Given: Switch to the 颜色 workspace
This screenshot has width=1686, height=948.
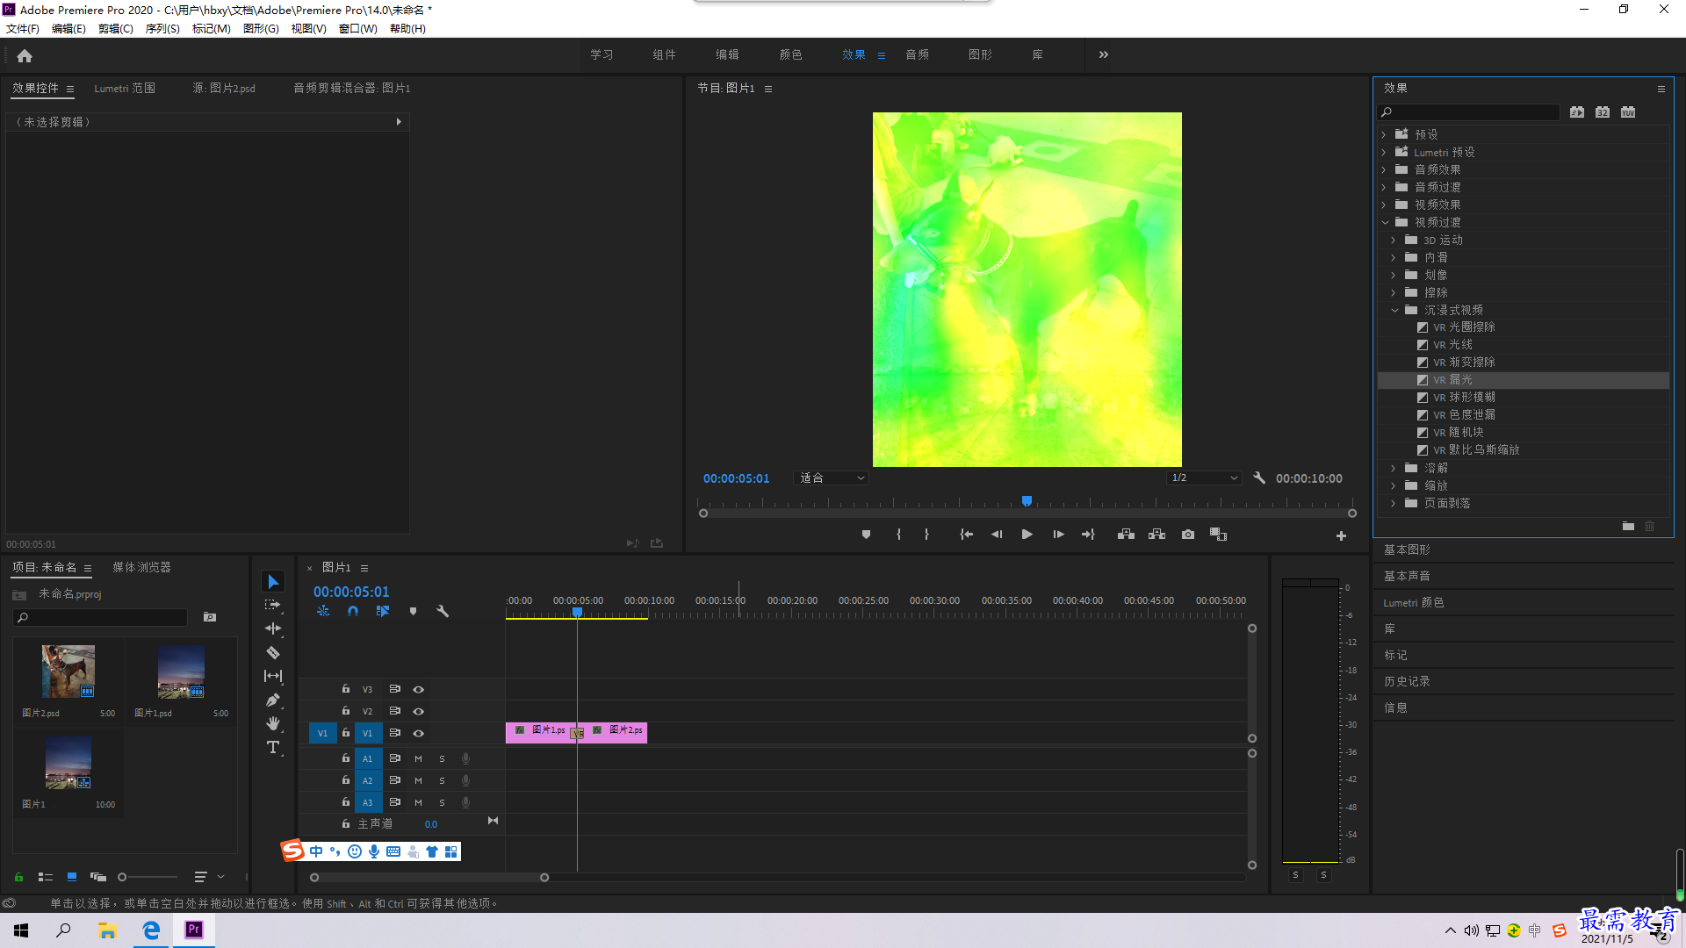Looking at the screenshot, I should point(790,54).
